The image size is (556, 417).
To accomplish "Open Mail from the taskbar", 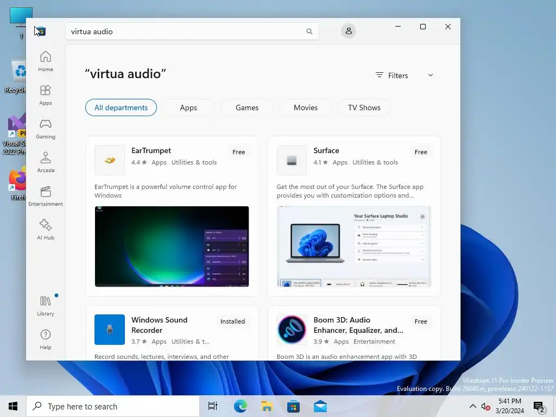I will click(x=320, y=406).
